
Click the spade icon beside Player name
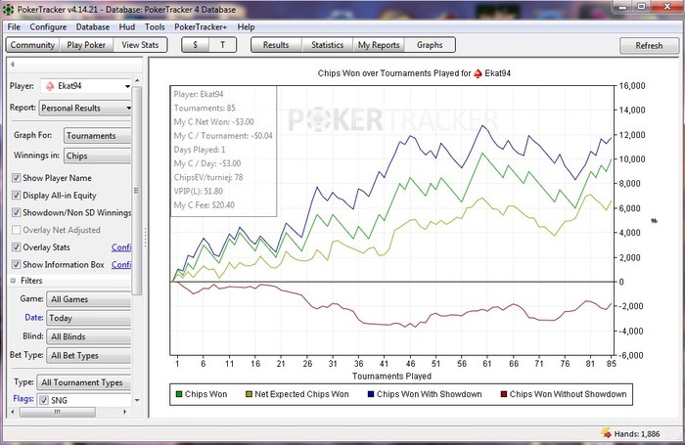point(49,86)
